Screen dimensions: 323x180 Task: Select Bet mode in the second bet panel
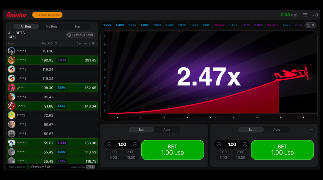[x=251, y=130]
